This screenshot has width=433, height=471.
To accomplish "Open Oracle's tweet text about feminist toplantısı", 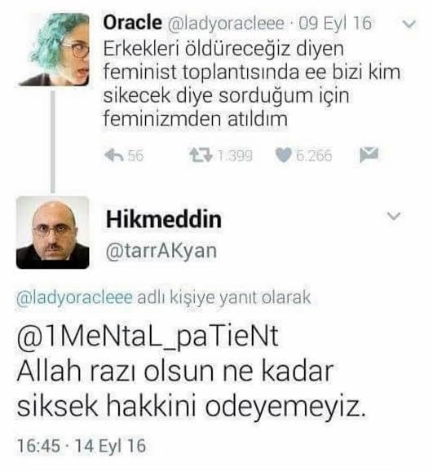I will [252, 84].
